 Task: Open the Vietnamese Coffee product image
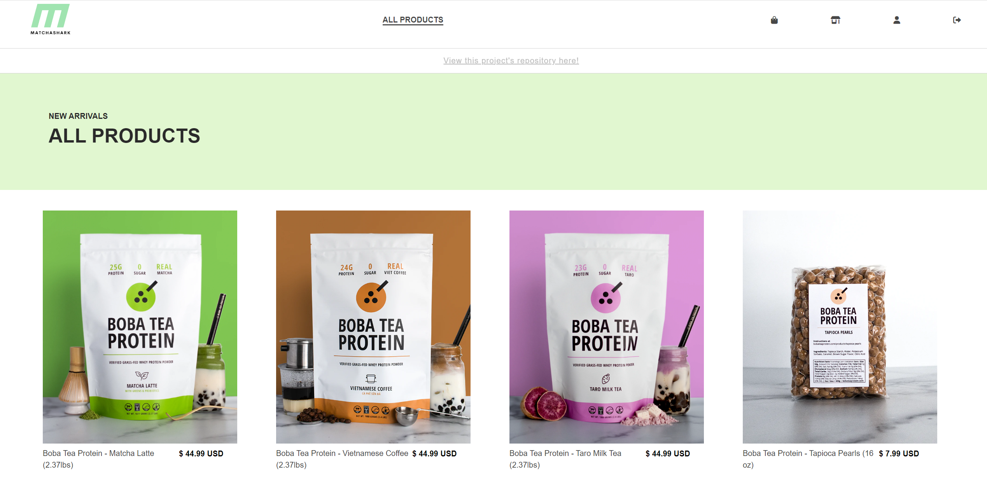[x=373, y=327]
